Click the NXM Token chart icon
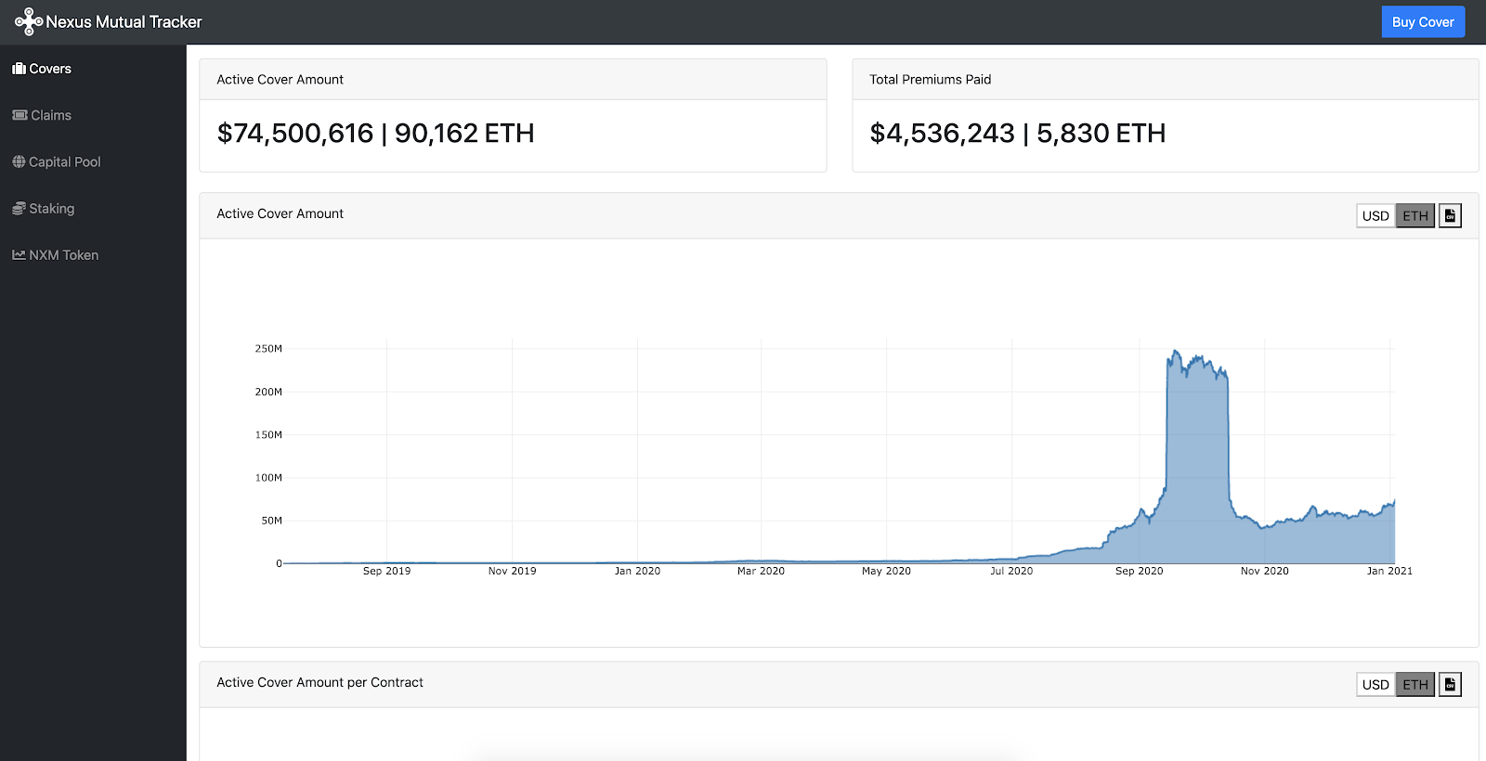1486x761 pixels. [x=19, y=255]
